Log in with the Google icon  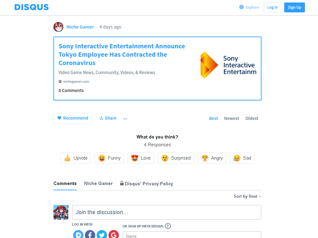[114, 234]
